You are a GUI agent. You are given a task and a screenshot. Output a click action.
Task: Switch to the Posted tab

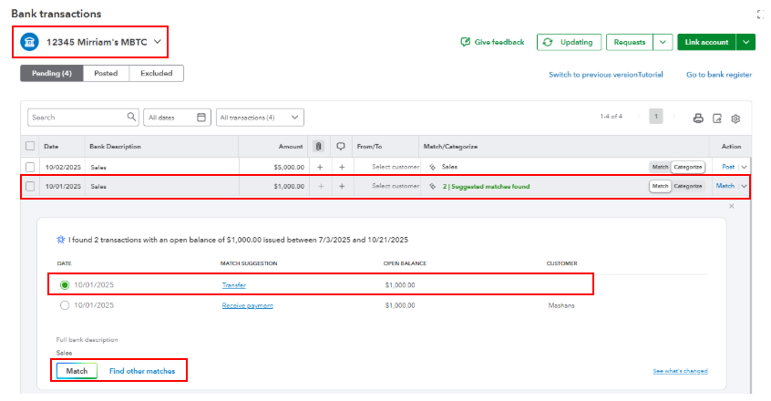pyautogui.click(x=106, y=73)
